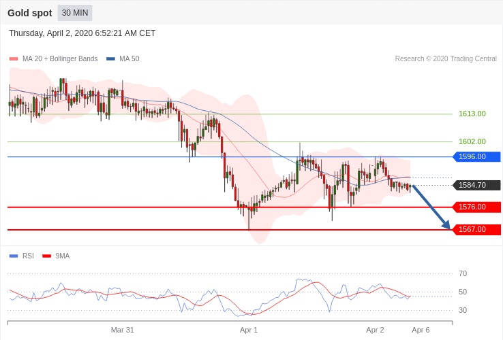Click the Apr 6 date axis label

coord(421,330)
